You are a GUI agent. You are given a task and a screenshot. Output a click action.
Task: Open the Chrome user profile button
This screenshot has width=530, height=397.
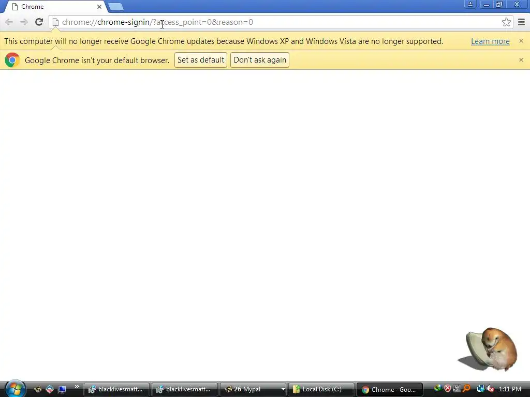[x=470, y=4]
